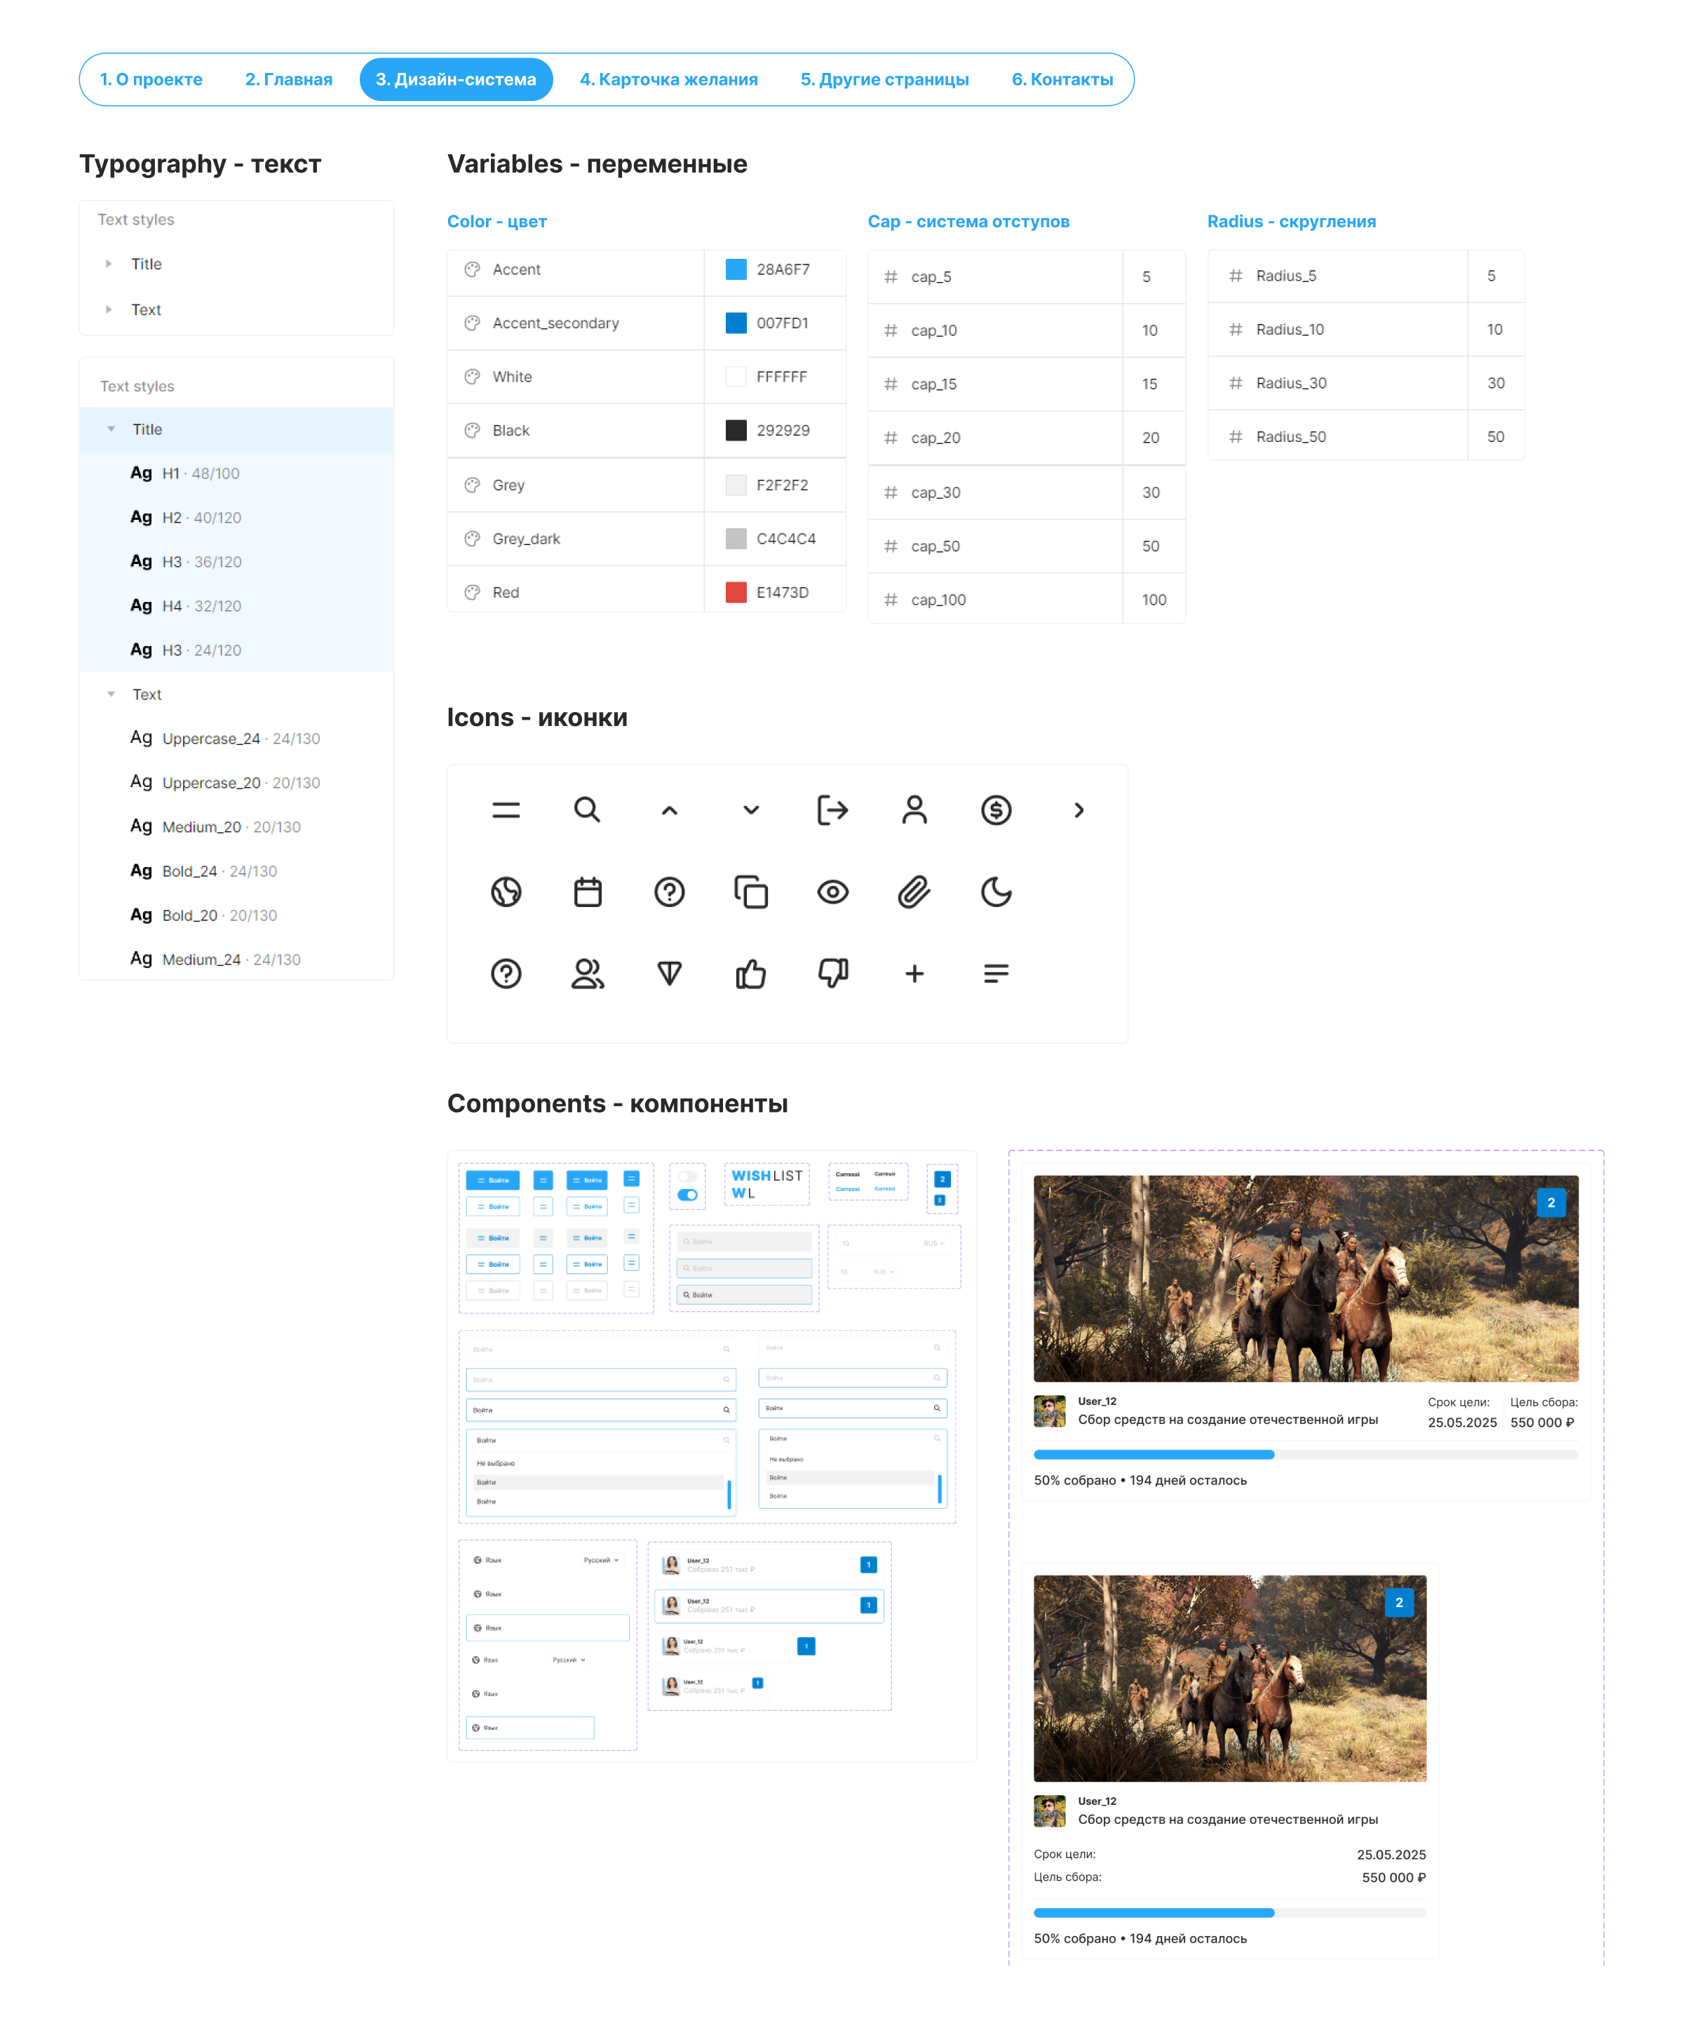Click the magnifying glass search icon

tap(586, 810)
